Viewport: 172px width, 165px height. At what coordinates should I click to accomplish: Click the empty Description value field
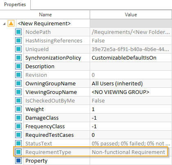tap(131, 66)
